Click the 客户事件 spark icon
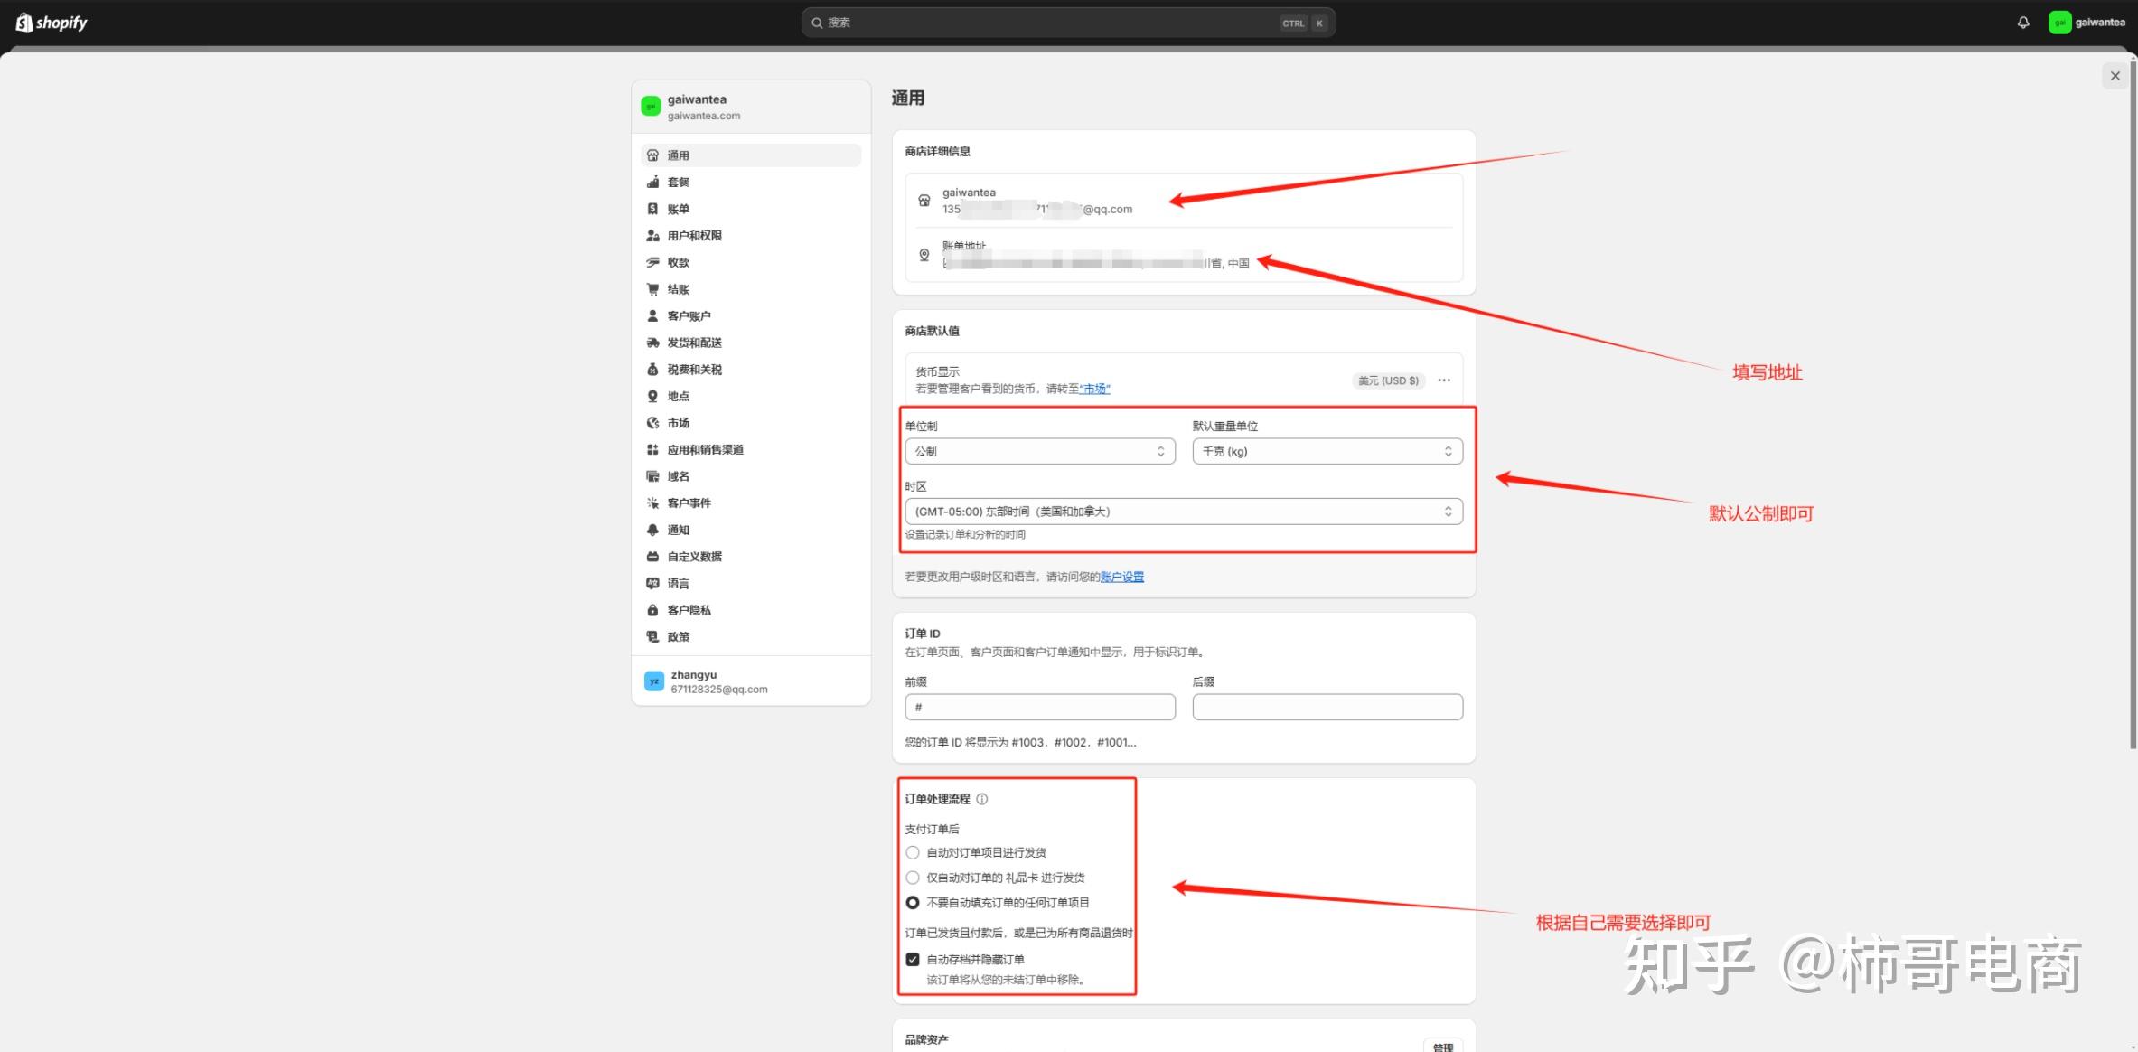The width and height of the screenshot is (2138, 1052). pyautogui.click(x=652, y=503)
